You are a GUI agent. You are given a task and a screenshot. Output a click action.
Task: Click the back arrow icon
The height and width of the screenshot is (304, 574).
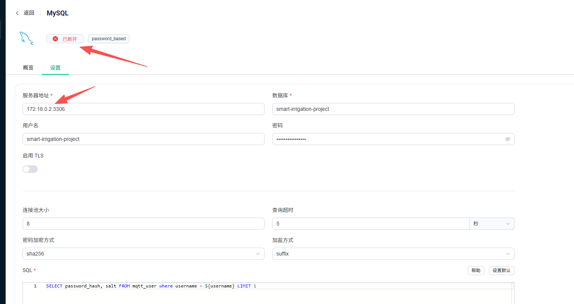(x=17, y=13)
